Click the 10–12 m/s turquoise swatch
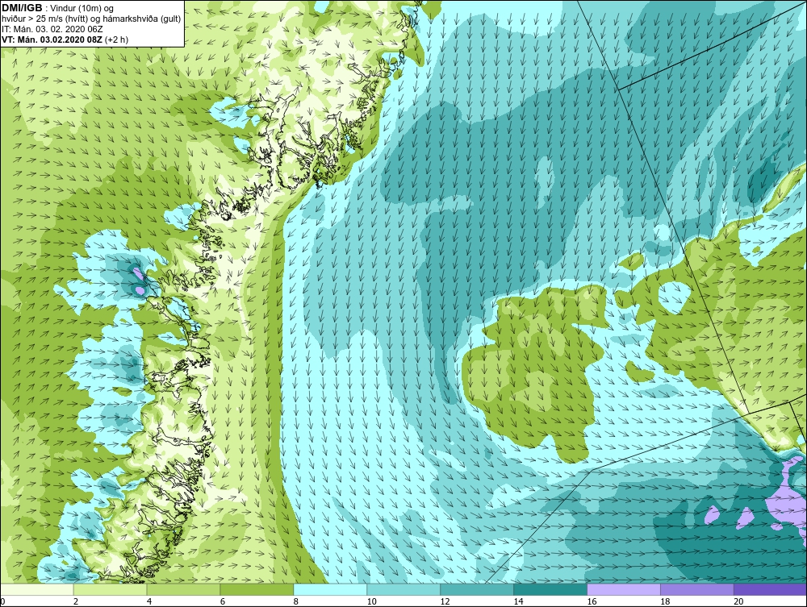807x607 pixels. 403,589
